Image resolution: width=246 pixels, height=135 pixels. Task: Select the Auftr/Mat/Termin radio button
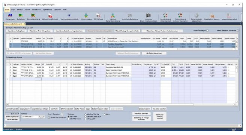pos(69,119)
